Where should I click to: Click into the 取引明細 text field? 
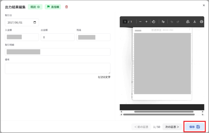(57, 52)
